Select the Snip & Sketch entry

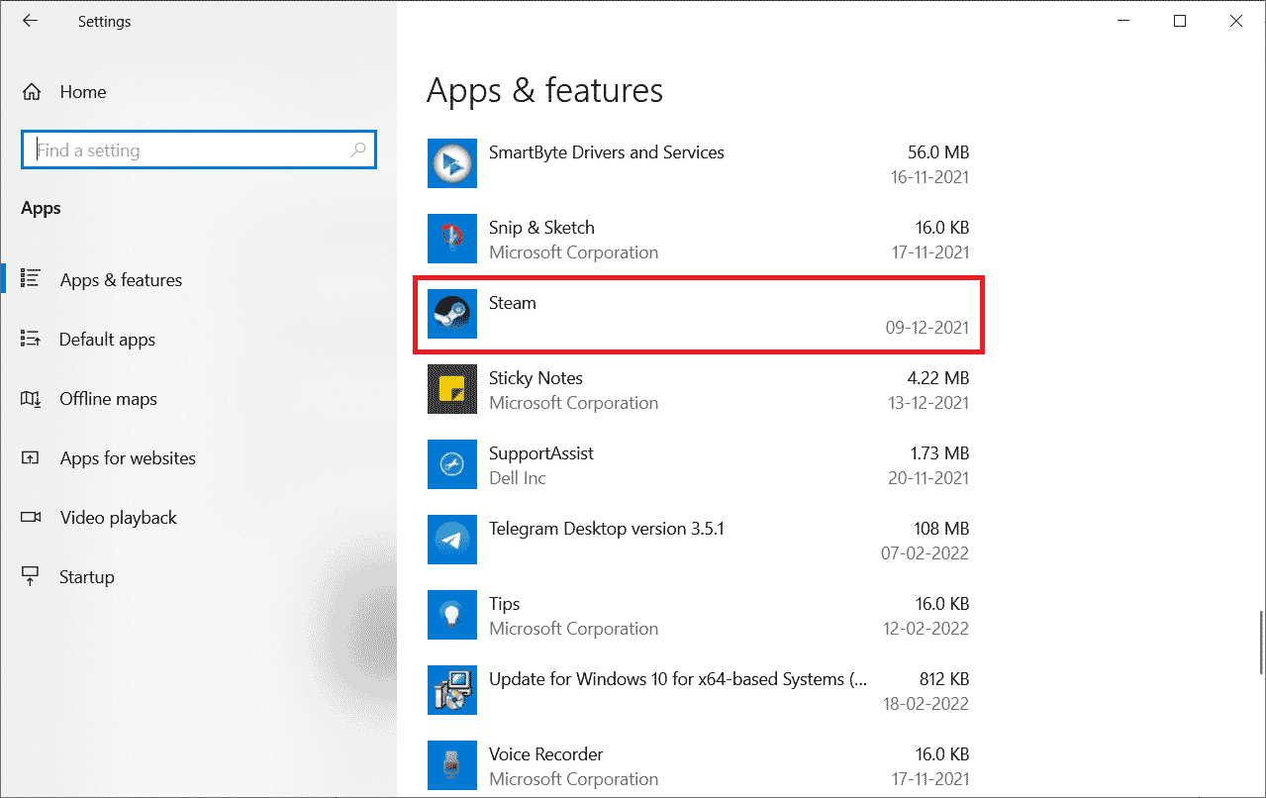(x=698, y=239)
